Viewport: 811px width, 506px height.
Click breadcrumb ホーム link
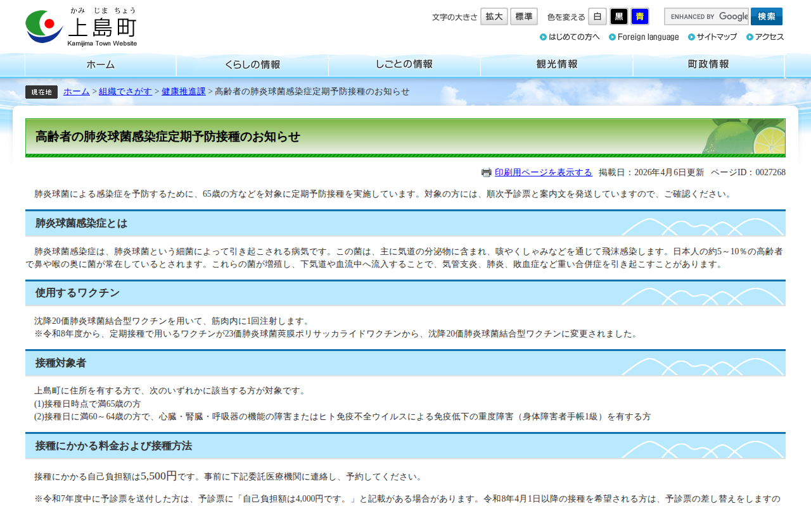coord(77,92)
